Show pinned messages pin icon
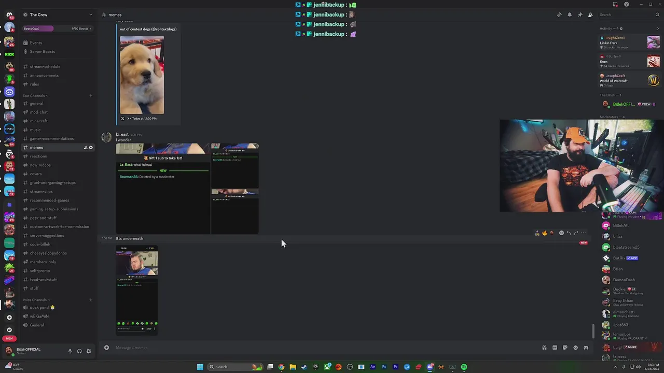 tap(580, 15)
